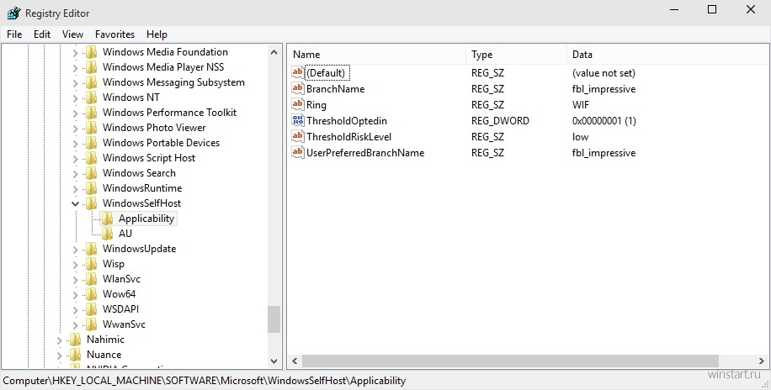Open the Favorites menu
This screenshot has height=390, width=771.
pyautogui.click(x=114, y=34)
